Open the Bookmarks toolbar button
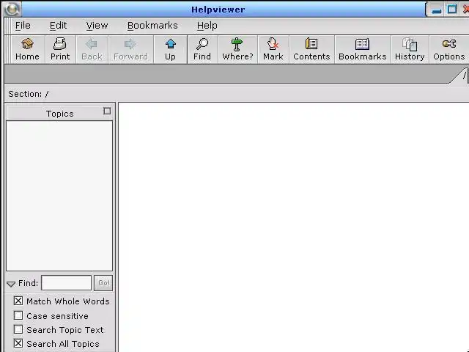Screen dimensions: 469x352 [x=363, y=49]
